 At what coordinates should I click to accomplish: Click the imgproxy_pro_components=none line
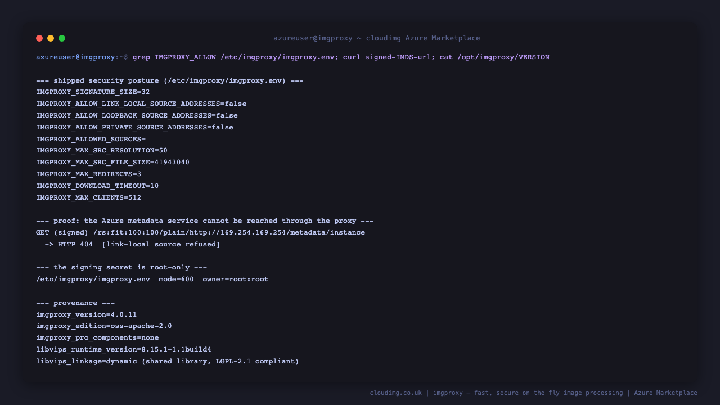pos(97,337)
